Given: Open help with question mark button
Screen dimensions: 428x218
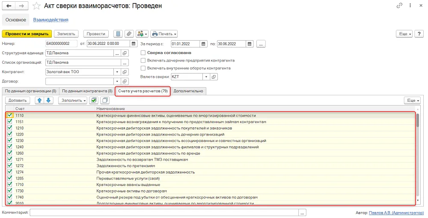Looking at the screenshot, I should 419,34.
